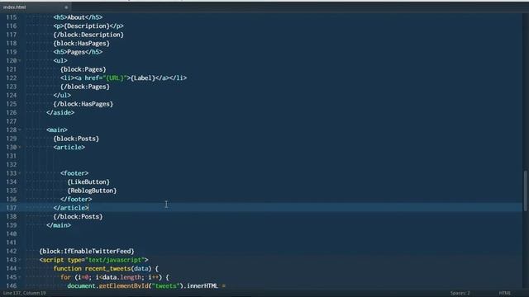Click the {/block:Posts} line
The width and height of the screenshot is (529, 297).
78,216
